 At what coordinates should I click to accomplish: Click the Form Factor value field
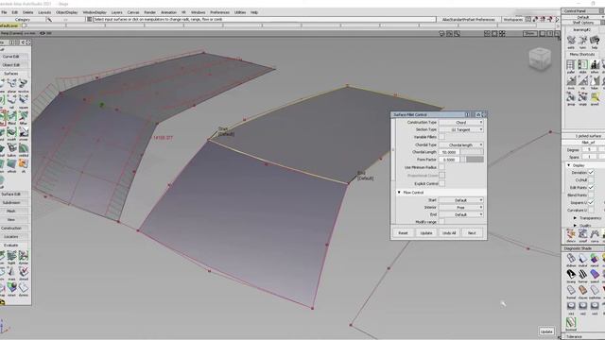pyautogui.click(x=449, y=160)
